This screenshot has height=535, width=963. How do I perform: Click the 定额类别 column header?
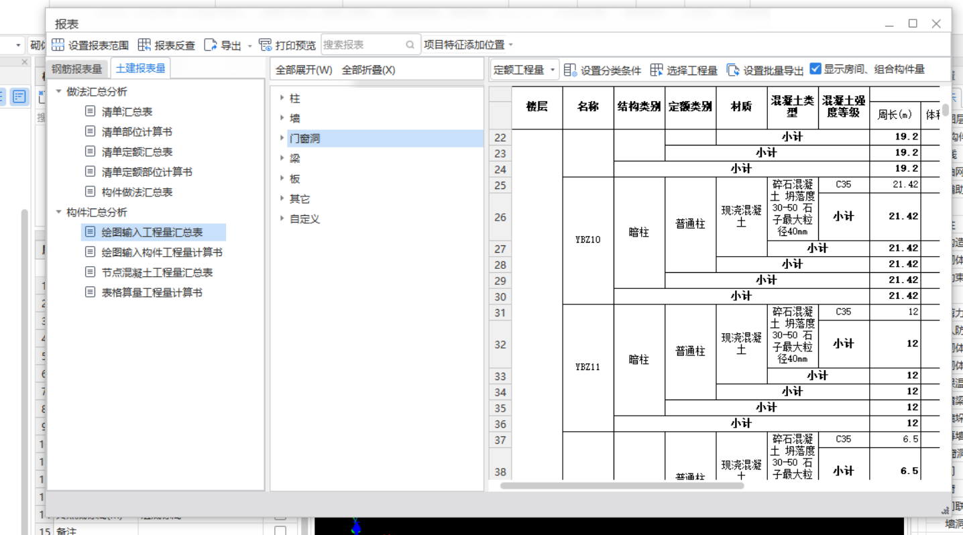click(x=690, y=107)
